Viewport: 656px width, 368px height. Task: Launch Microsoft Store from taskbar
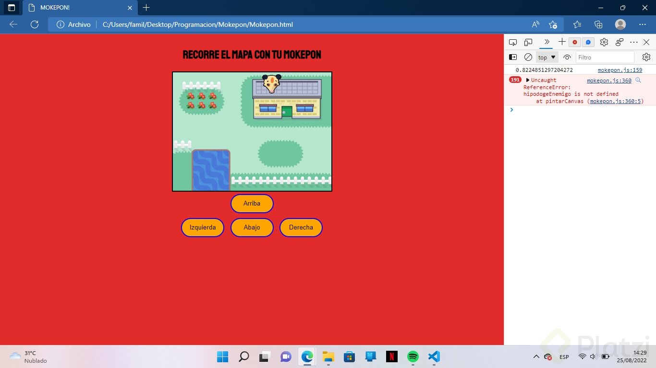349,356
